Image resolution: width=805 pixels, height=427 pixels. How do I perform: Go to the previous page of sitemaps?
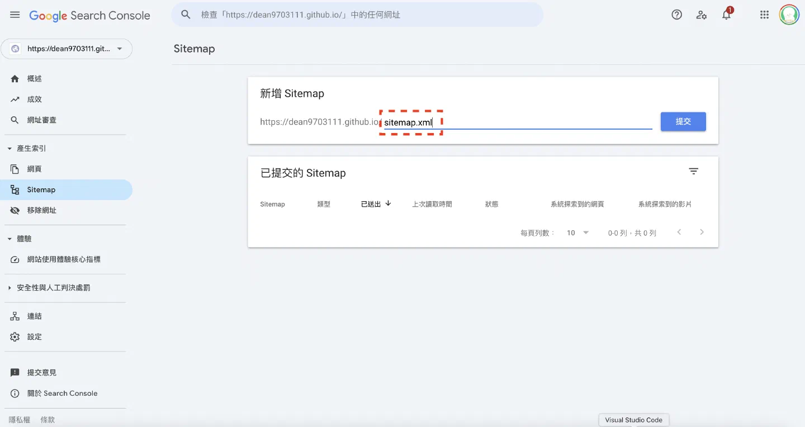pyautogui.click(x=679, y=233)
